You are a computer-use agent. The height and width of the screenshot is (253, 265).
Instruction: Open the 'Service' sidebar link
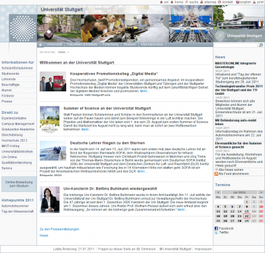click(x=7, y=168)
